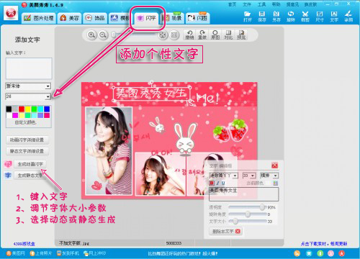Open the 文件 menu

[x=247, y=4]
